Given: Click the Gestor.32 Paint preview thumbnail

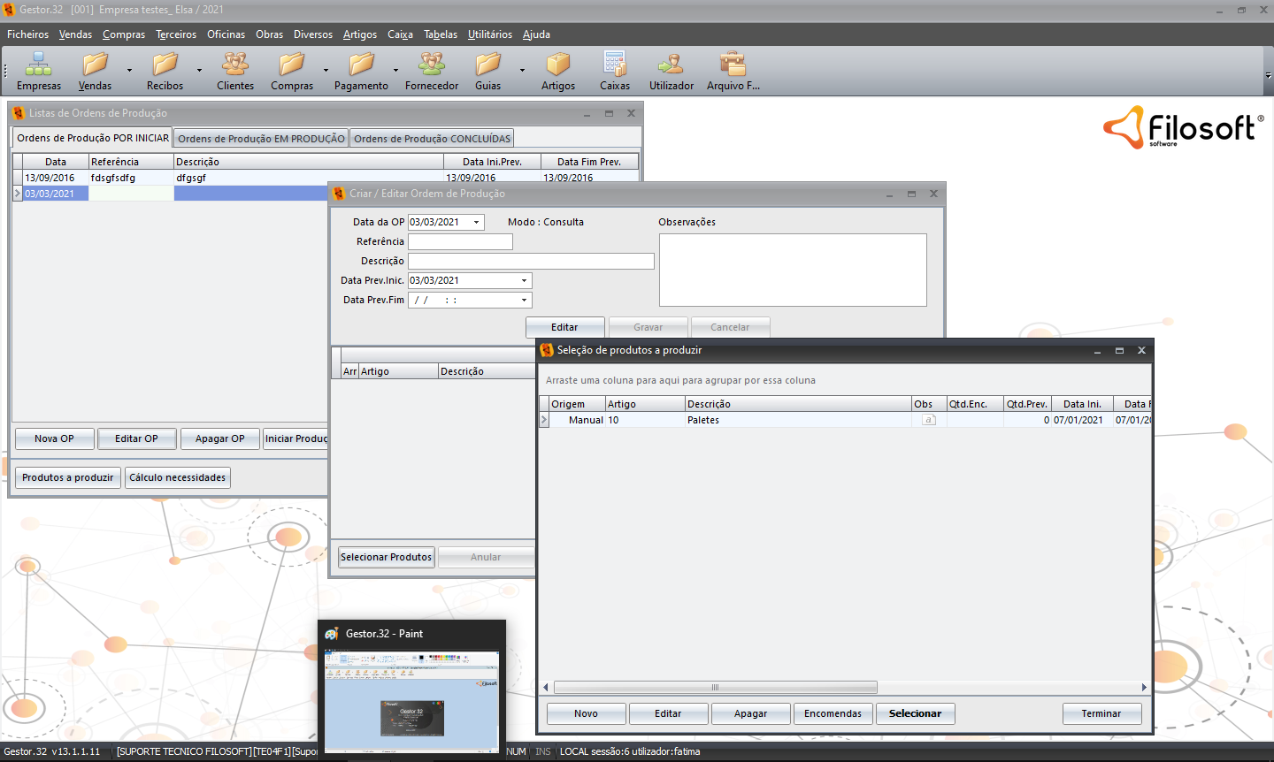Looking at the screenshot, I should pyautogui.click(x=411, y=701).
